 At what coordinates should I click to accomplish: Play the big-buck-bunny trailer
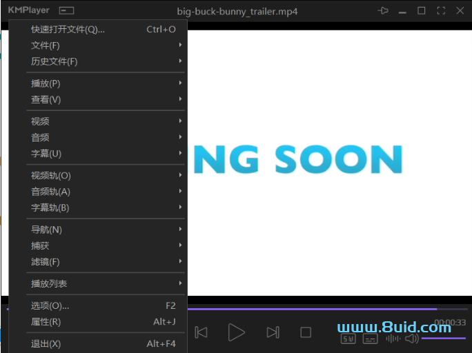tap(236, 332)
